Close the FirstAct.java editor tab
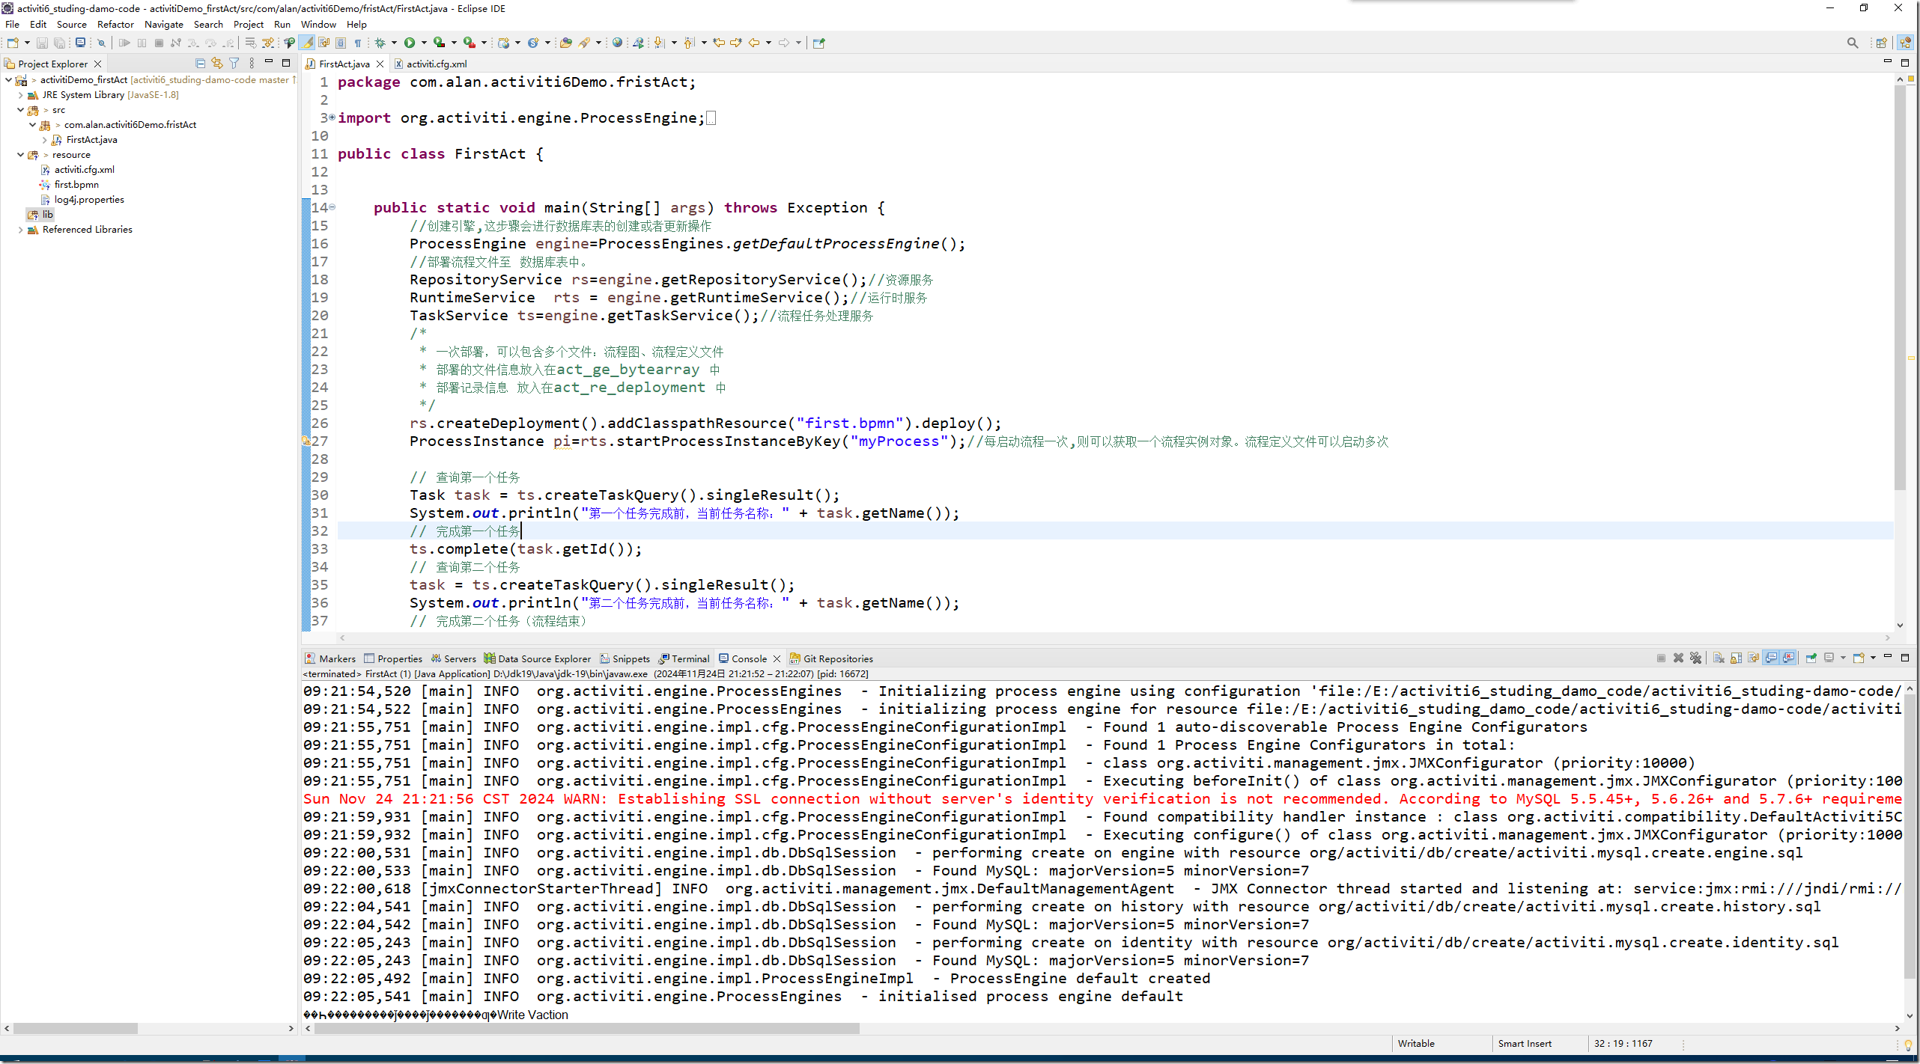1920x1064 pixels. (x=380, y=64)
